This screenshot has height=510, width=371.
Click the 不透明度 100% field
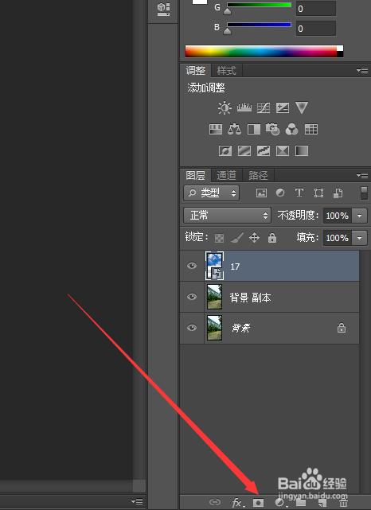coord(338,216)
